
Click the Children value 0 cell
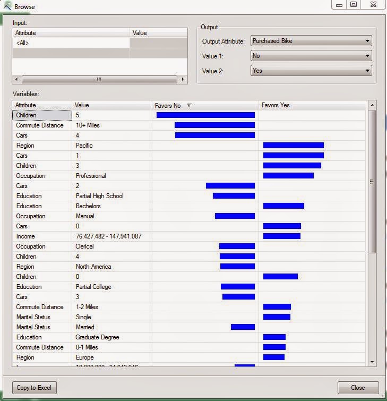pyautogui.click(x=112, y=277)
